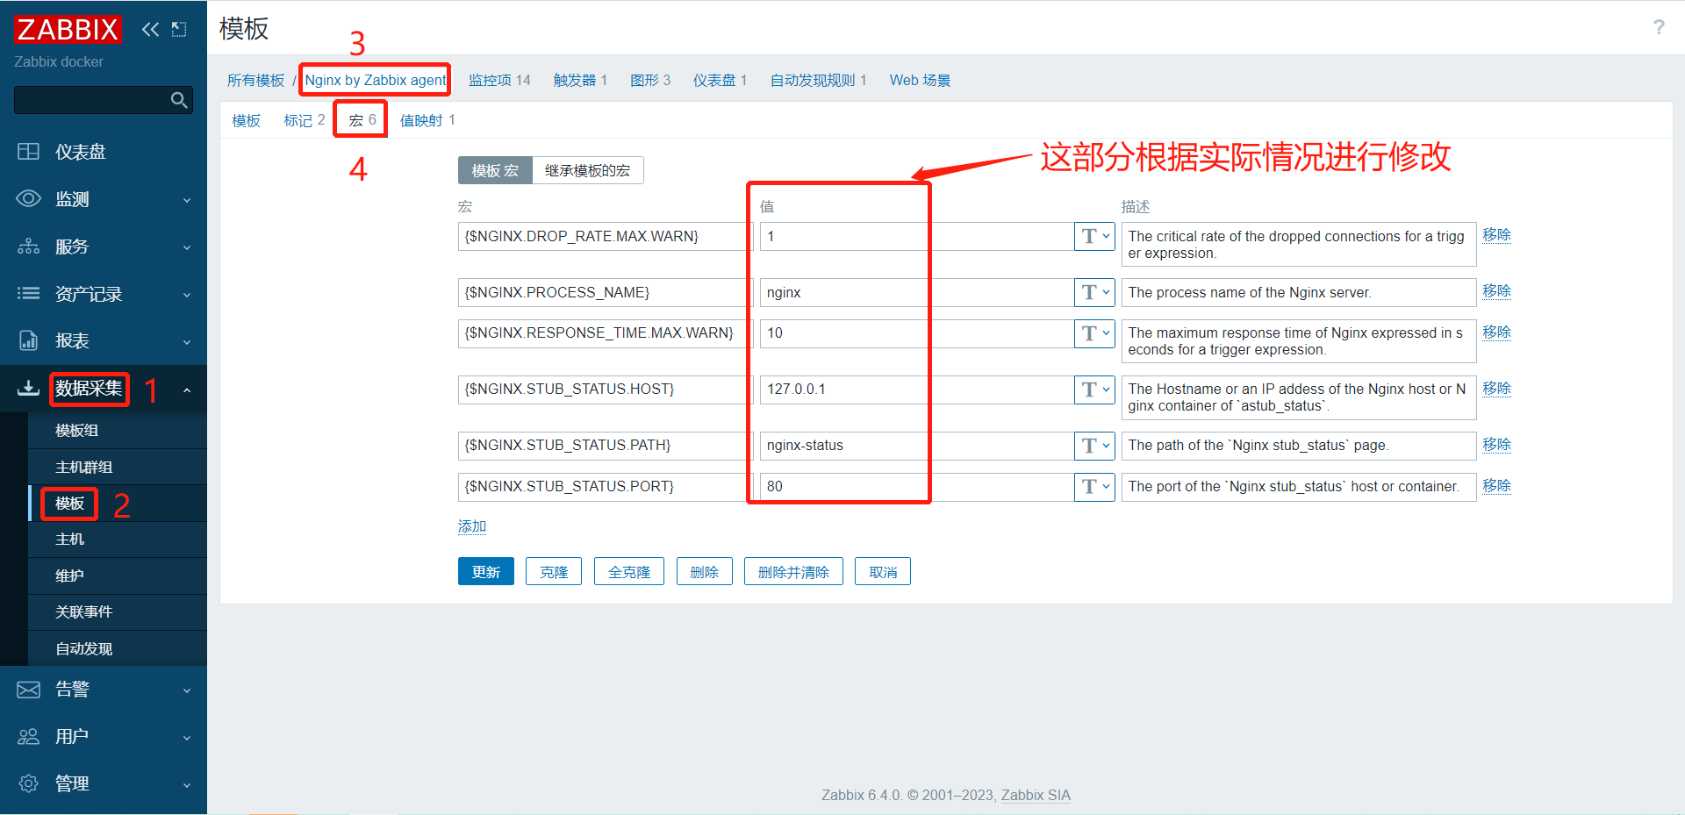This screenshot has width=1685, height=815.
Task: Click the 告警 envelope icon
Action: (x=28, y=690)
